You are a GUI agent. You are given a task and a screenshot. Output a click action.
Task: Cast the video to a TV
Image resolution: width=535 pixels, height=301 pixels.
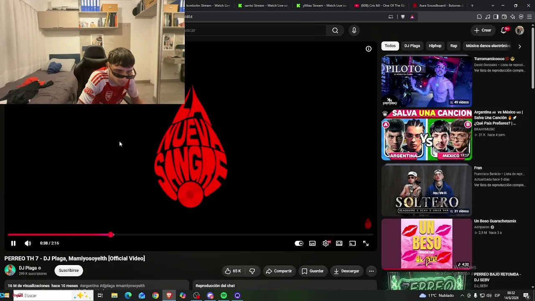(352, 243)
